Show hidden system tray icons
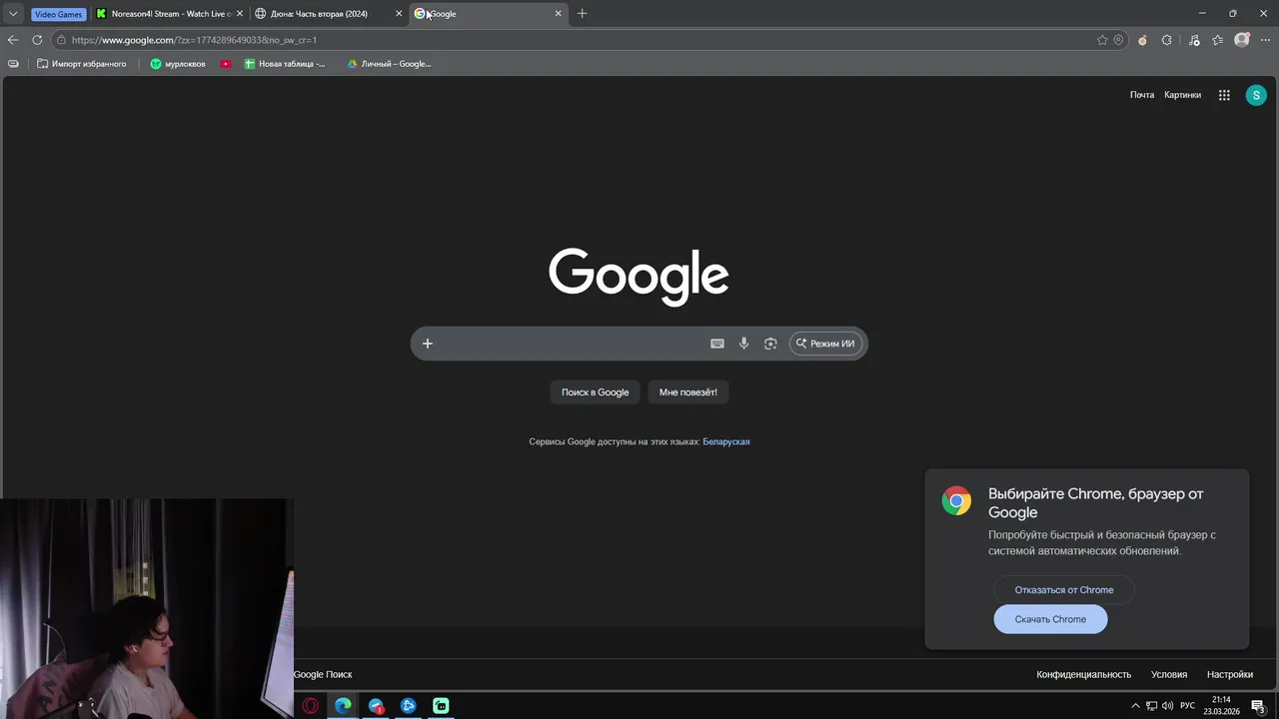This screenshot has width=1279, height=719. [x=1135, y=706]
